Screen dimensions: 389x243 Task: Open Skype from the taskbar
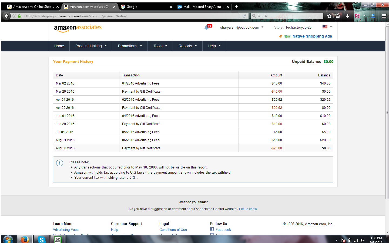[41, 239]
